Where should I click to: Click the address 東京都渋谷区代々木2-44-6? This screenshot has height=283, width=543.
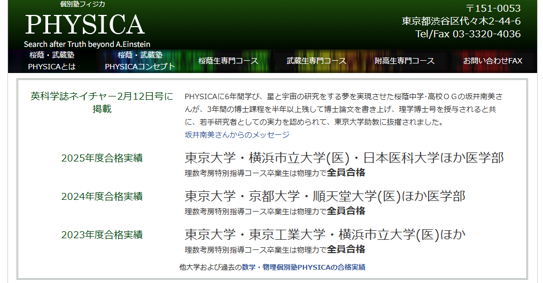click(x=461, y=21)
